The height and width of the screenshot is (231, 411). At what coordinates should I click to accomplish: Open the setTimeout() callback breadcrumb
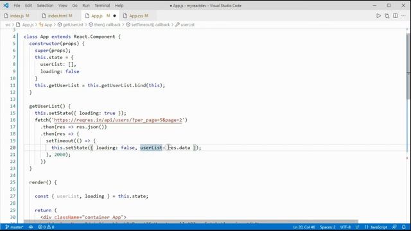click(148, 24)
